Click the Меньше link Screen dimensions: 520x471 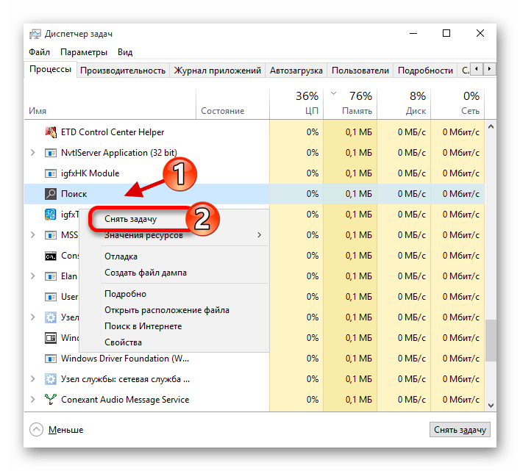pyautogui.click(x=65, y=430)
